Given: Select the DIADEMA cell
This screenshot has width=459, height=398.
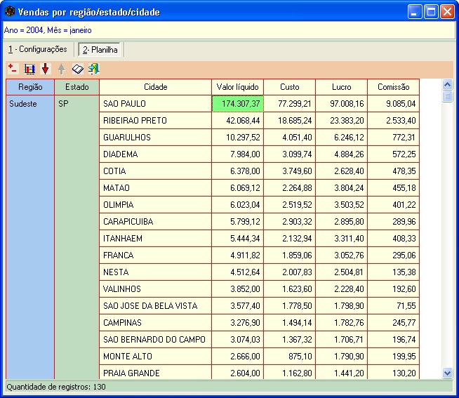Looking at the screenshot, I should tap(155, 154).
